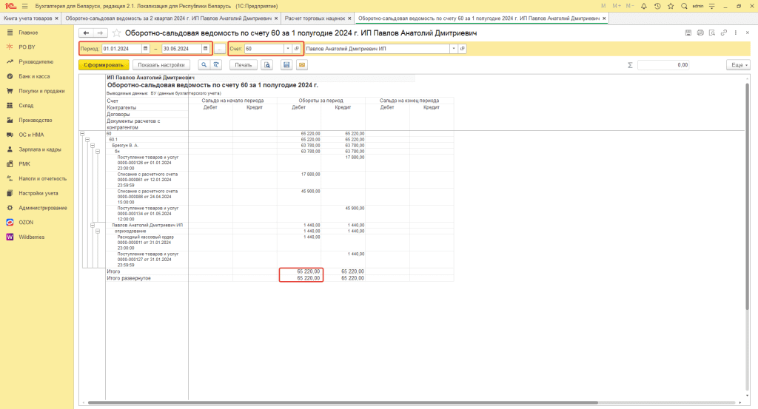Viewport: 758px width, 409px height.
Task: Switch to Книга учета товаров tab
Action: pos(27,18)
